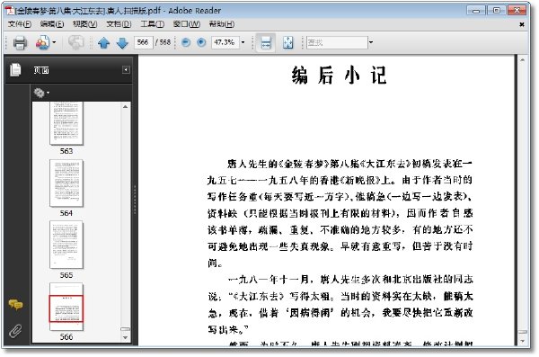Screen dimensions: 539x357
Task: Open the Attachments paperclip panel icon
Action: pyautogui.click(x=15, y=331)
